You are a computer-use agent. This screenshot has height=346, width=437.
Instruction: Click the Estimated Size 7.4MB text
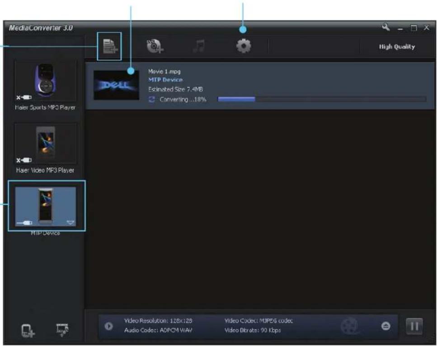(x=175, y=89)
